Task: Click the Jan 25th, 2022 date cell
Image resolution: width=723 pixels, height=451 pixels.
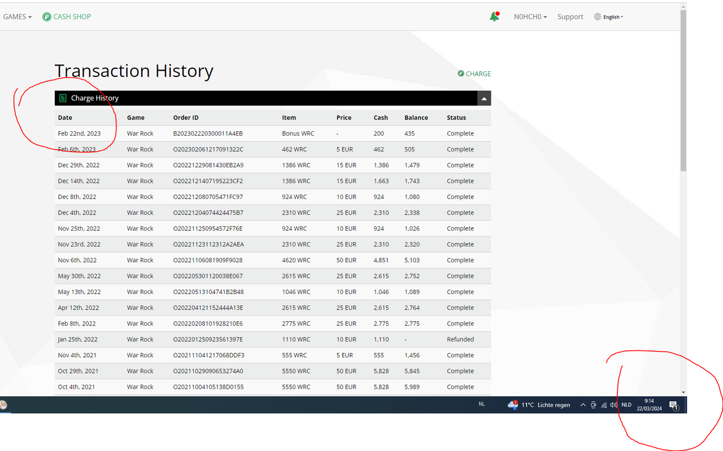Action: click(77, 339)
